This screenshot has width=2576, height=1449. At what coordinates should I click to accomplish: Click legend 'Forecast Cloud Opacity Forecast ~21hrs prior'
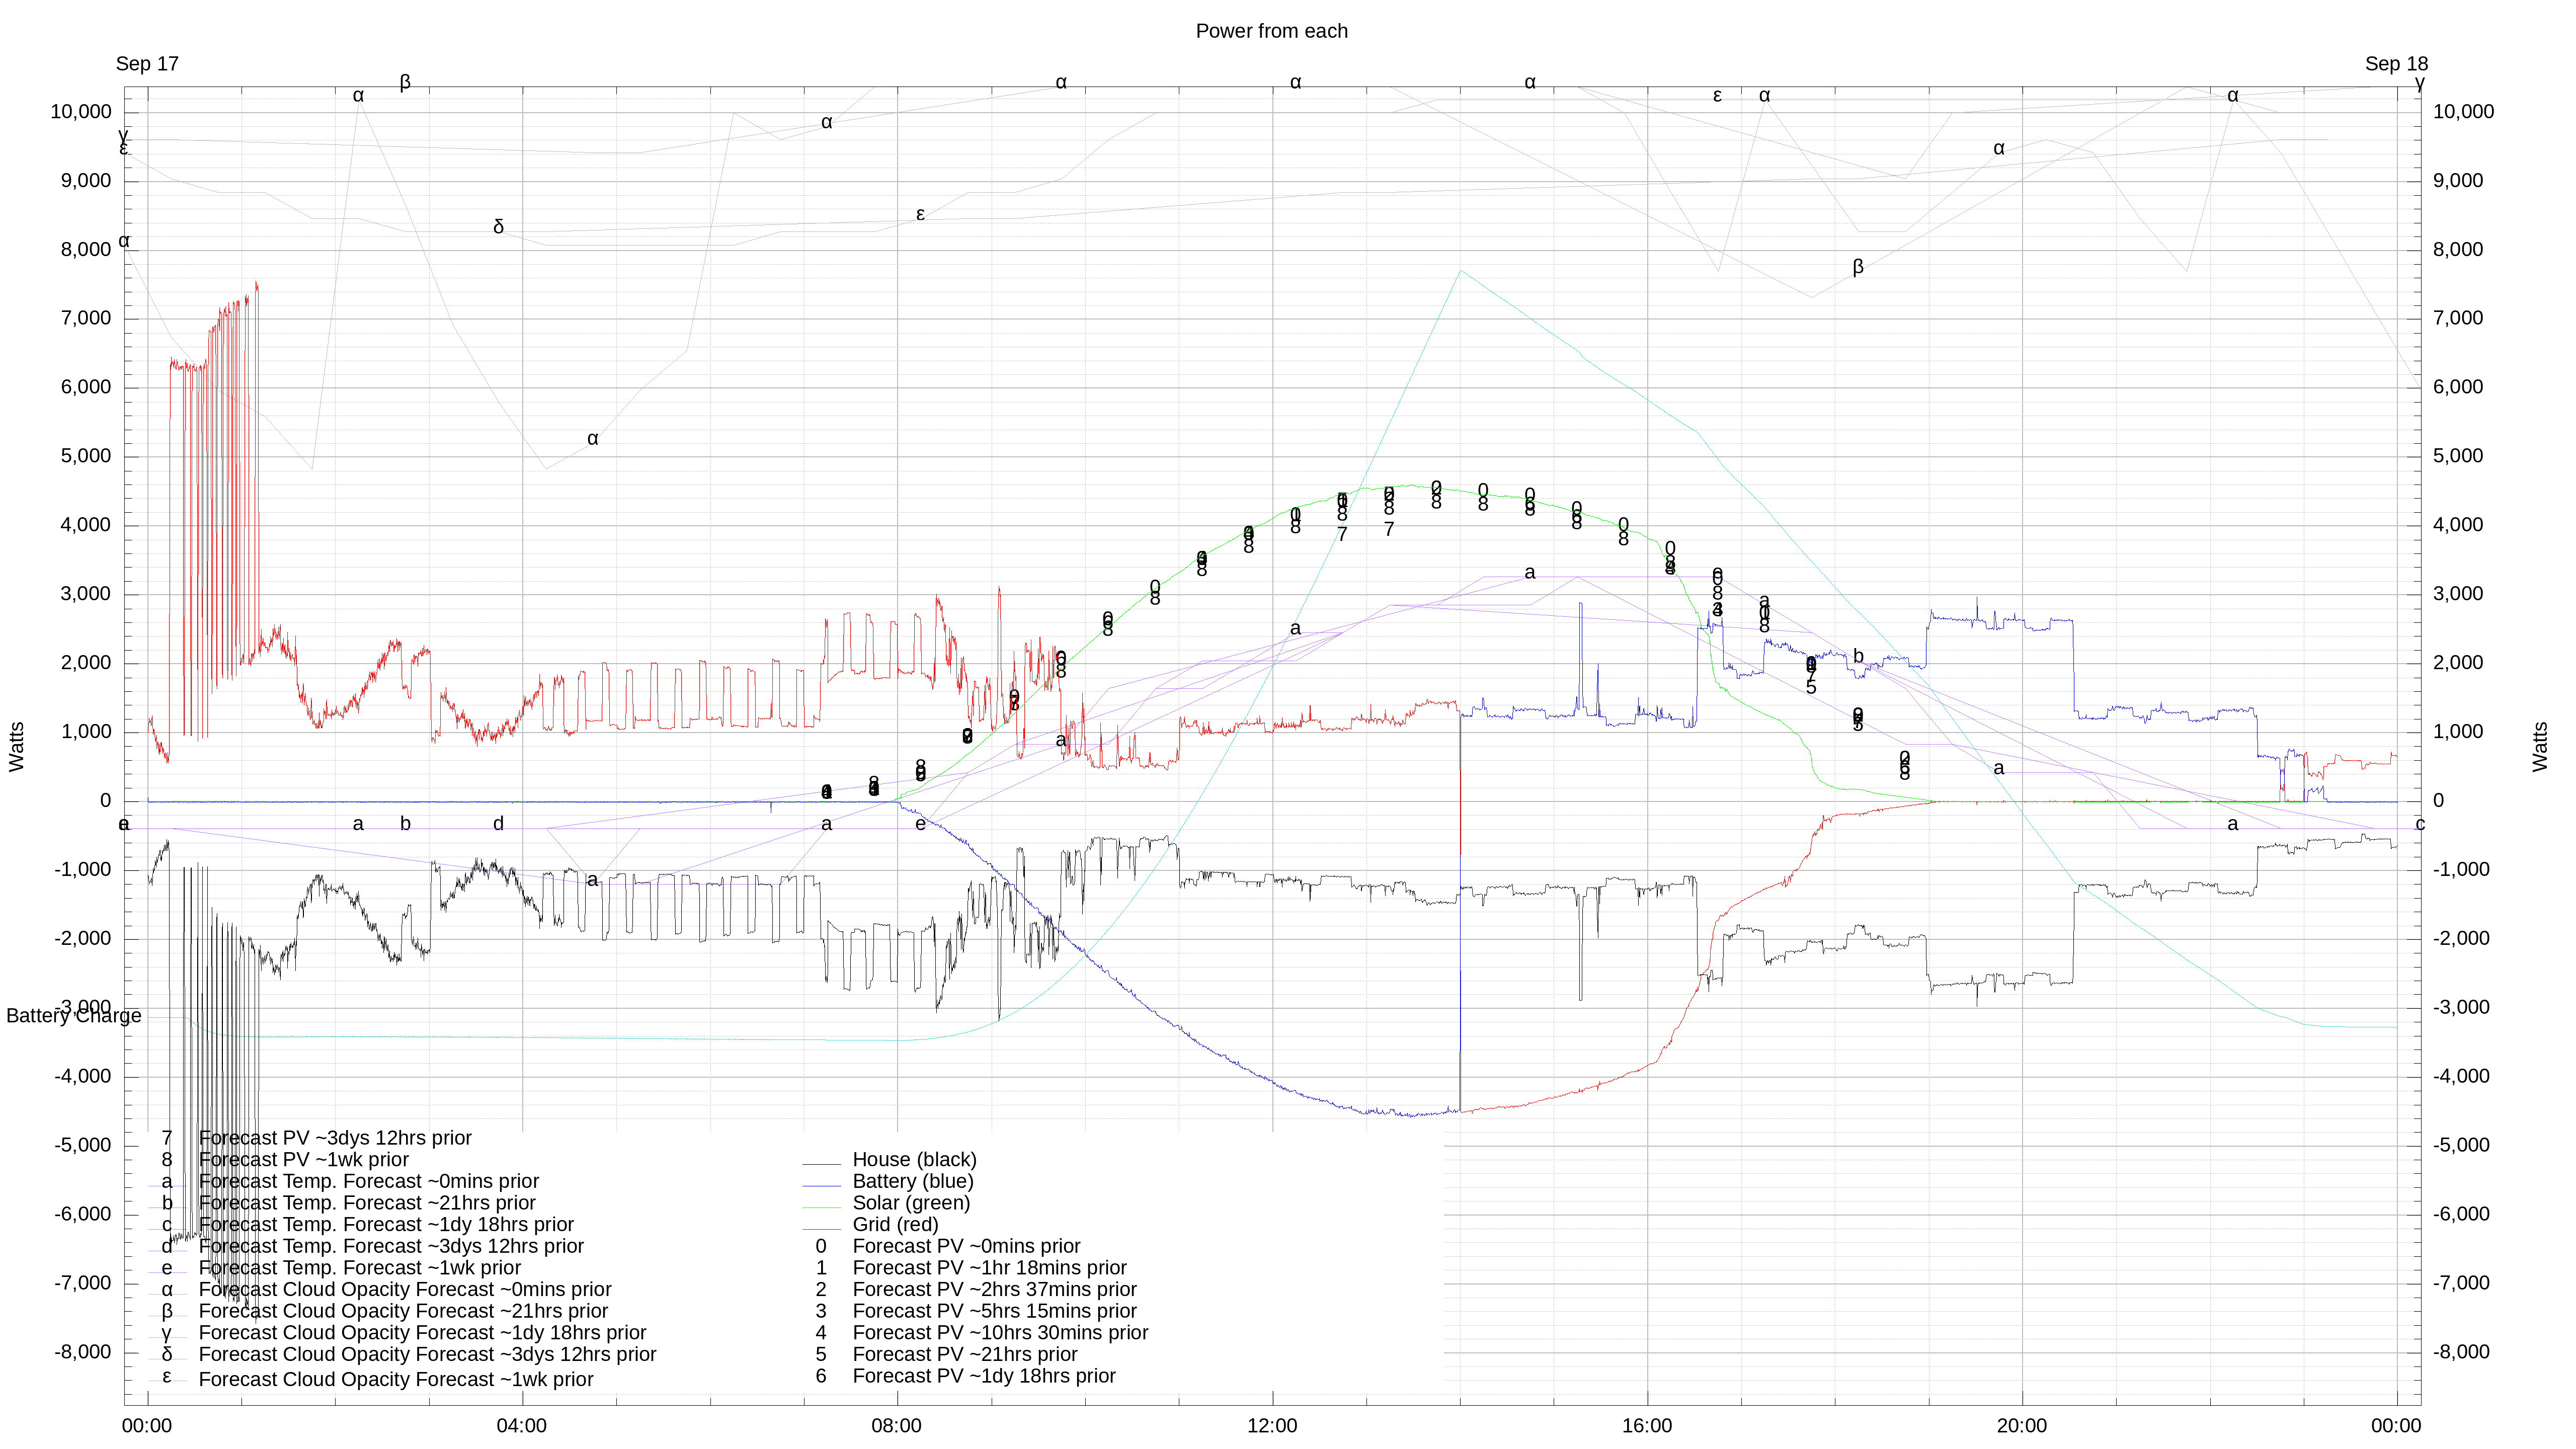pos(403,1311)
